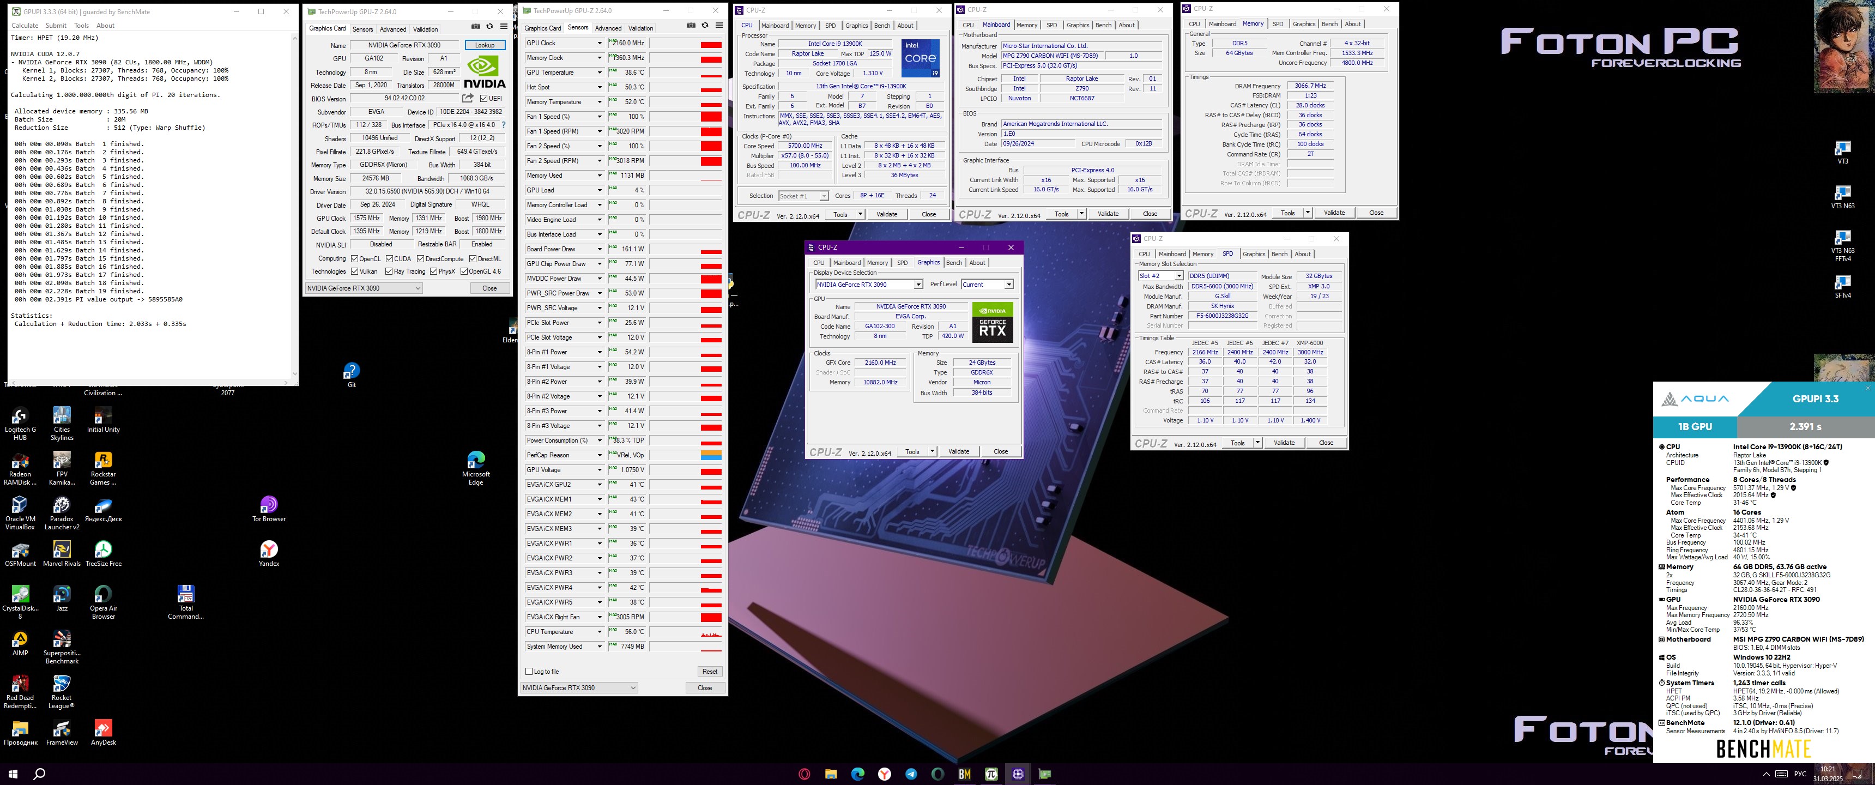
Task: Open File Explorer from the taskbar
Action: click(x=831, y=774)
